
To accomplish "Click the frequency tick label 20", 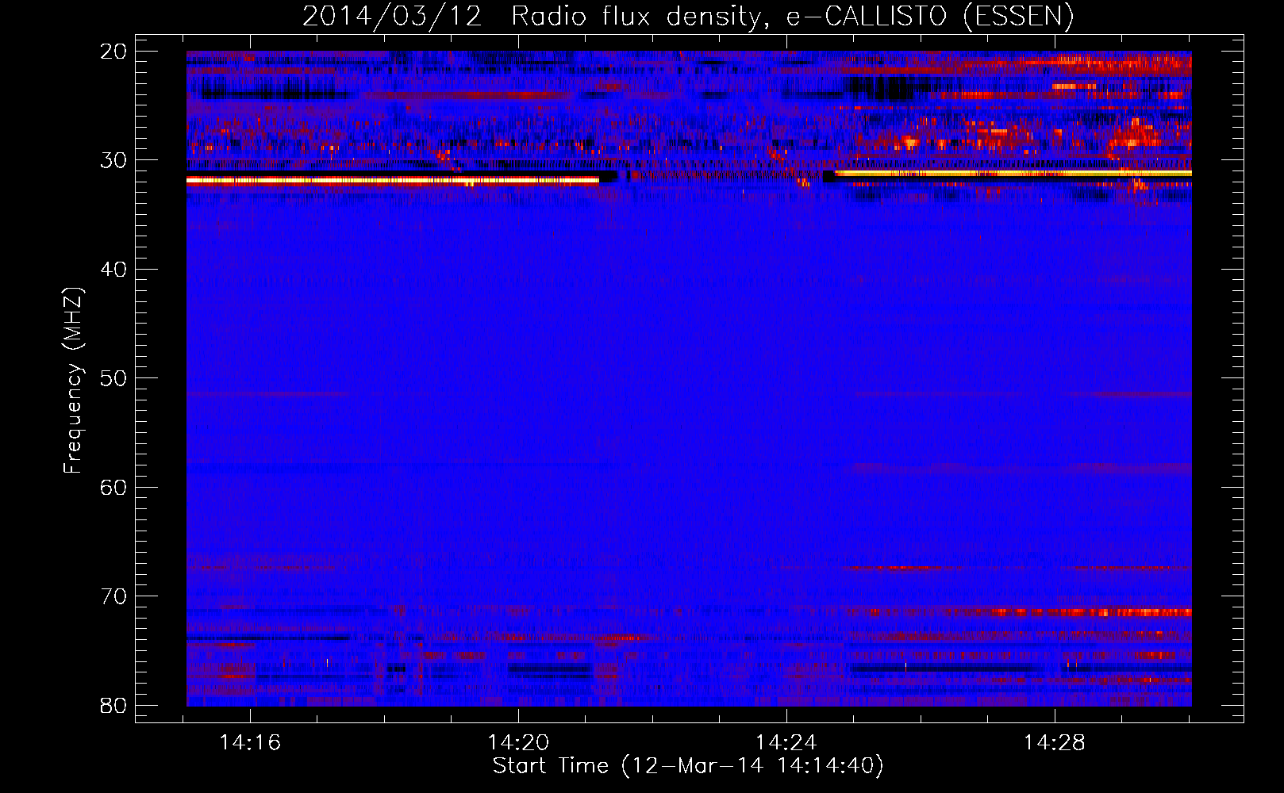I will [x=113, y=52].
